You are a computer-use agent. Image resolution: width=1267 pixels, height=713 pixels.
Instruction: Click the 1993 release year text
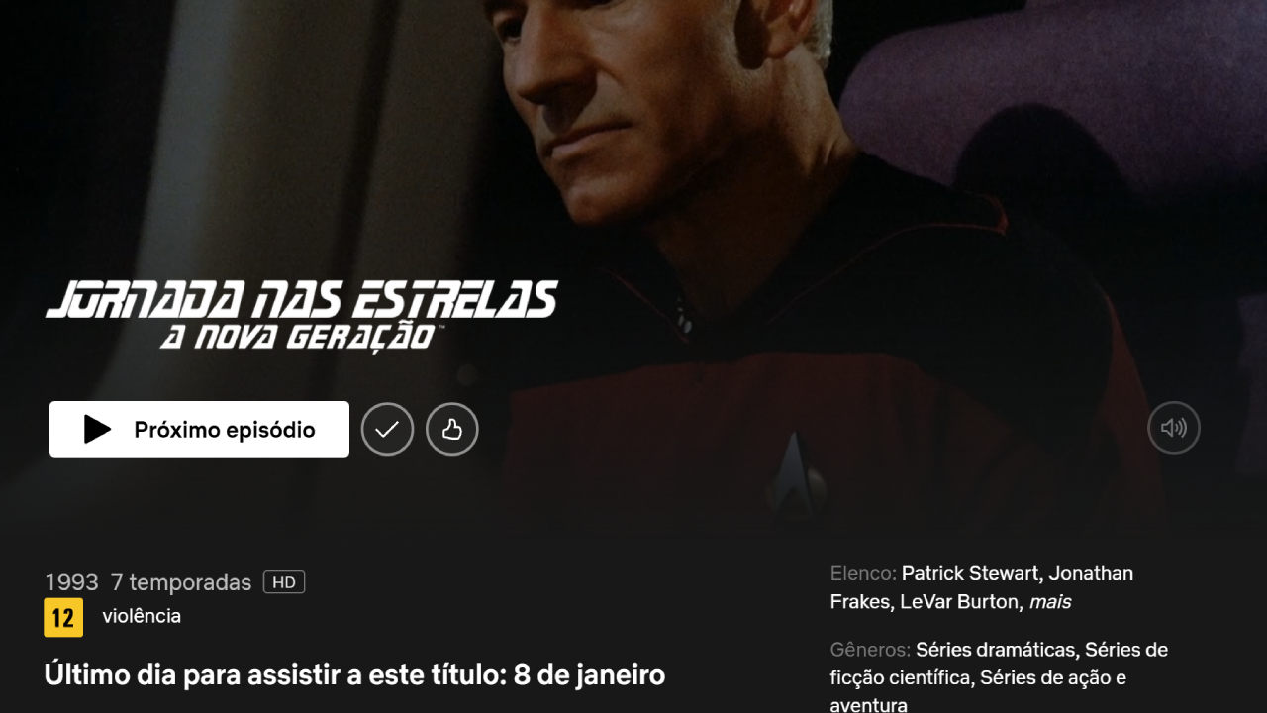(x=71, y=582)
